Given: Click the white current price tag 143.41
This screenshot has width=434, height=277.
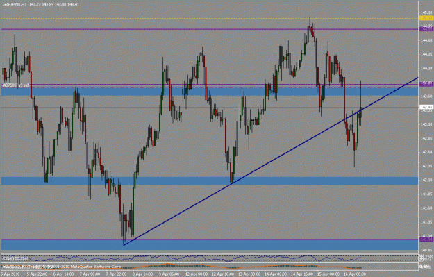Looking at the screenshot, I should pos(426,107).
